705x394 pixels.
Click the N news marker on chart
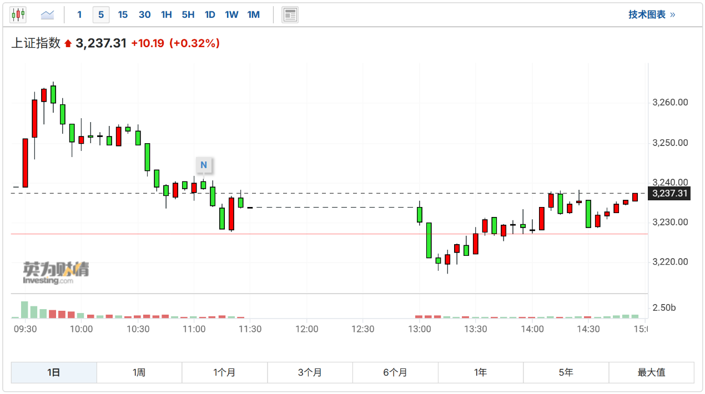[204, 165]
